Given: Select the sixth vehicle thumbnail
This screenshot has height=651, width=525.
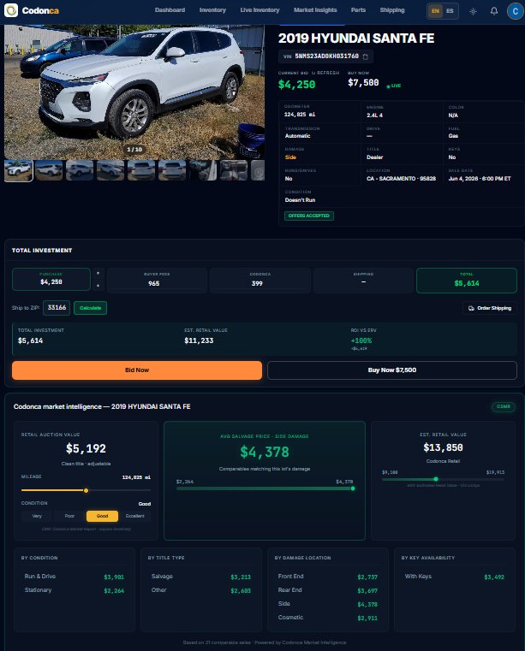Looking at the screenshot, I should pos(172,170).
